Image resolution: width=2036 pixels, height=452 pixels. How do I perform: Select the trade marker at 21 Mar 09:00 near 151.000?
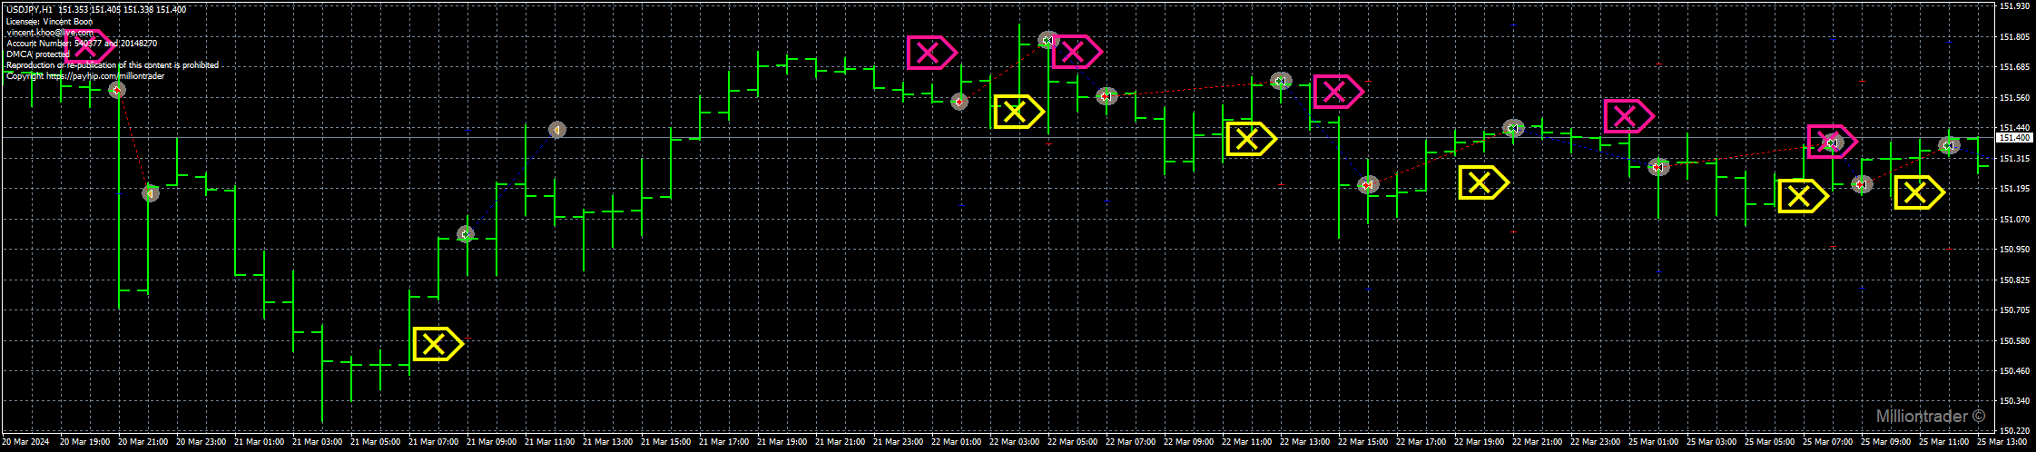466,234
